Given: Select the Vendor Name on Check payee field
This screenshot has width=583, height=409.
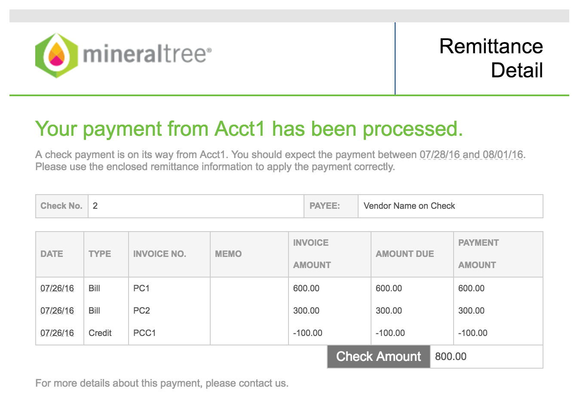Looking at the screenshot, I should (x=451, y=206).
